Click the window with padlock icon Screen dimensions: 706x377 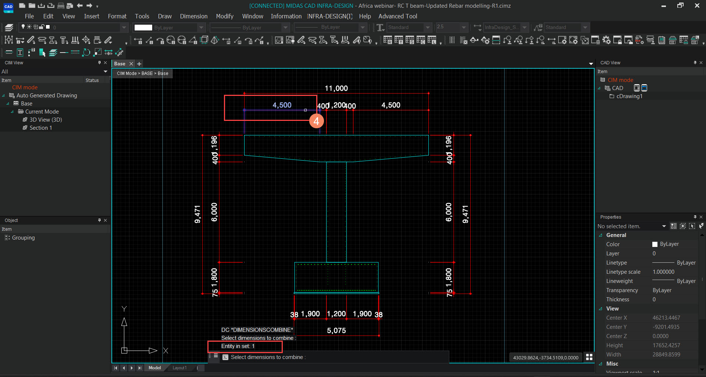pos(617,40)
